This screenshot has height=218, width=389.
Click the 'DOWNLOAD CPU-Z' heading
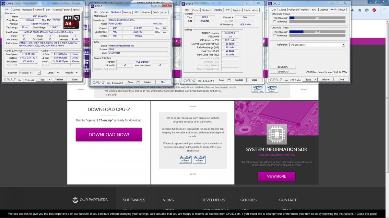click(109, 109)
